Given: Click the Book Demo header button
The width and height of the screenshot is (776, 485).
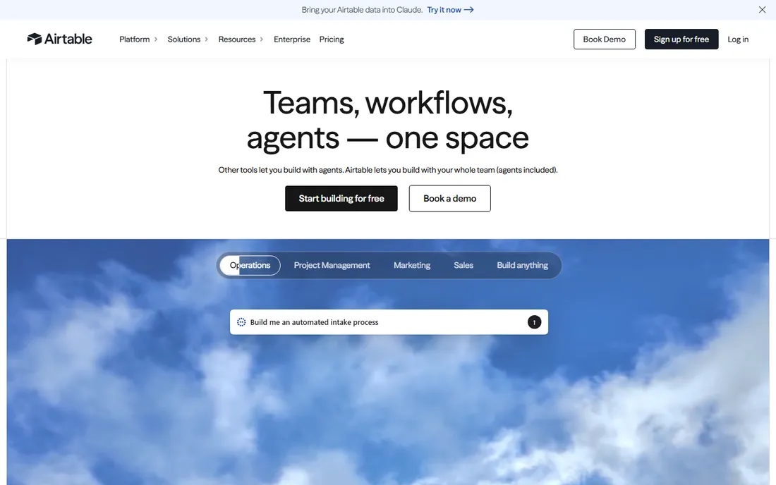Looking at the screenshot, I should pos(605,39).
